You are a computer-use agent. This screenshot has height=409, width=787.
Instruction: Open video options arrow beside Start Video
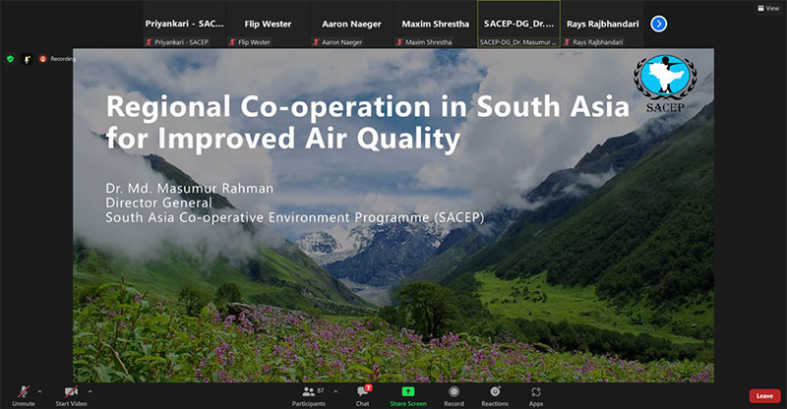coord(91,391)
